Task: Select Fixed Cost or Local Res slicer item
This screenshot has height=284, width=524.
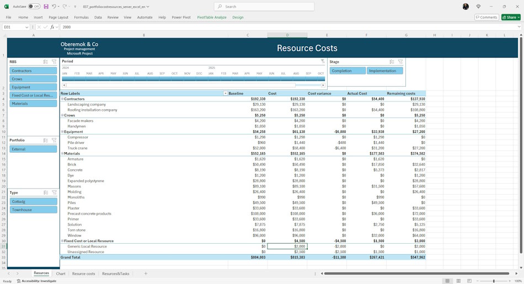Action: (33, 95)
